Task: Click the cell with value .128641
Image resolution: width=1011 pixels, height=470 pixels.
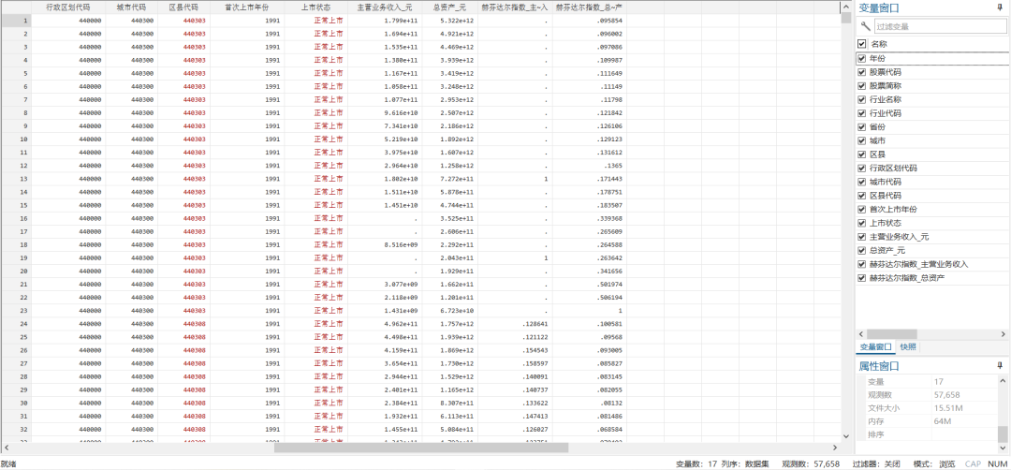Action: coord(515,324)
